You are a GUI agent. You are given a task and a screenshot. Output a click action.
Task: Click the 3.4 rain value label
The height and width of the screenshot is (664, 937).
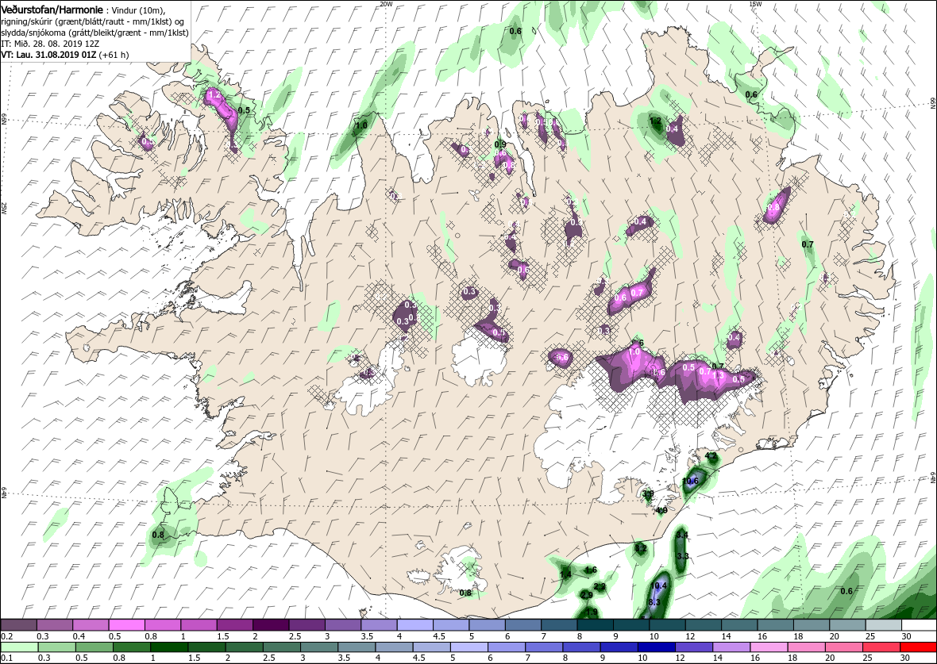pos(682,535)
